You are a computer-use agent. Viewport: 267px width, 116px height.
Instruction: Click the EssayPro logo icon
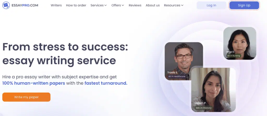[6, 5]
